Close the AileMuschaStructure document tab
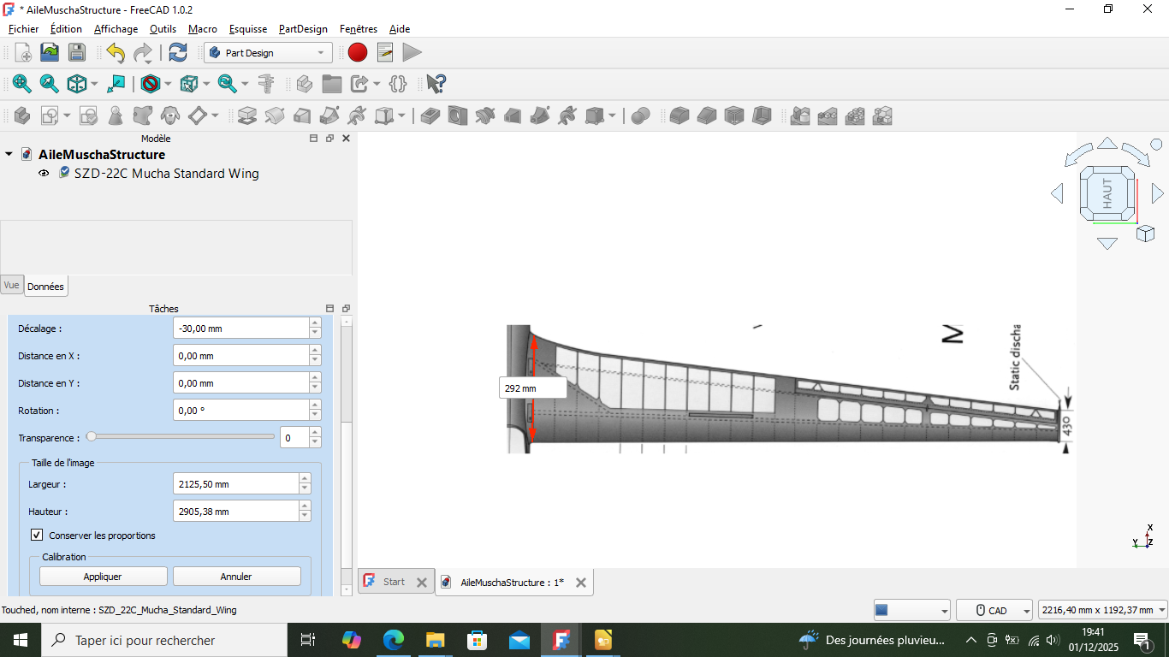1169x657 pixels. point(581,583)
